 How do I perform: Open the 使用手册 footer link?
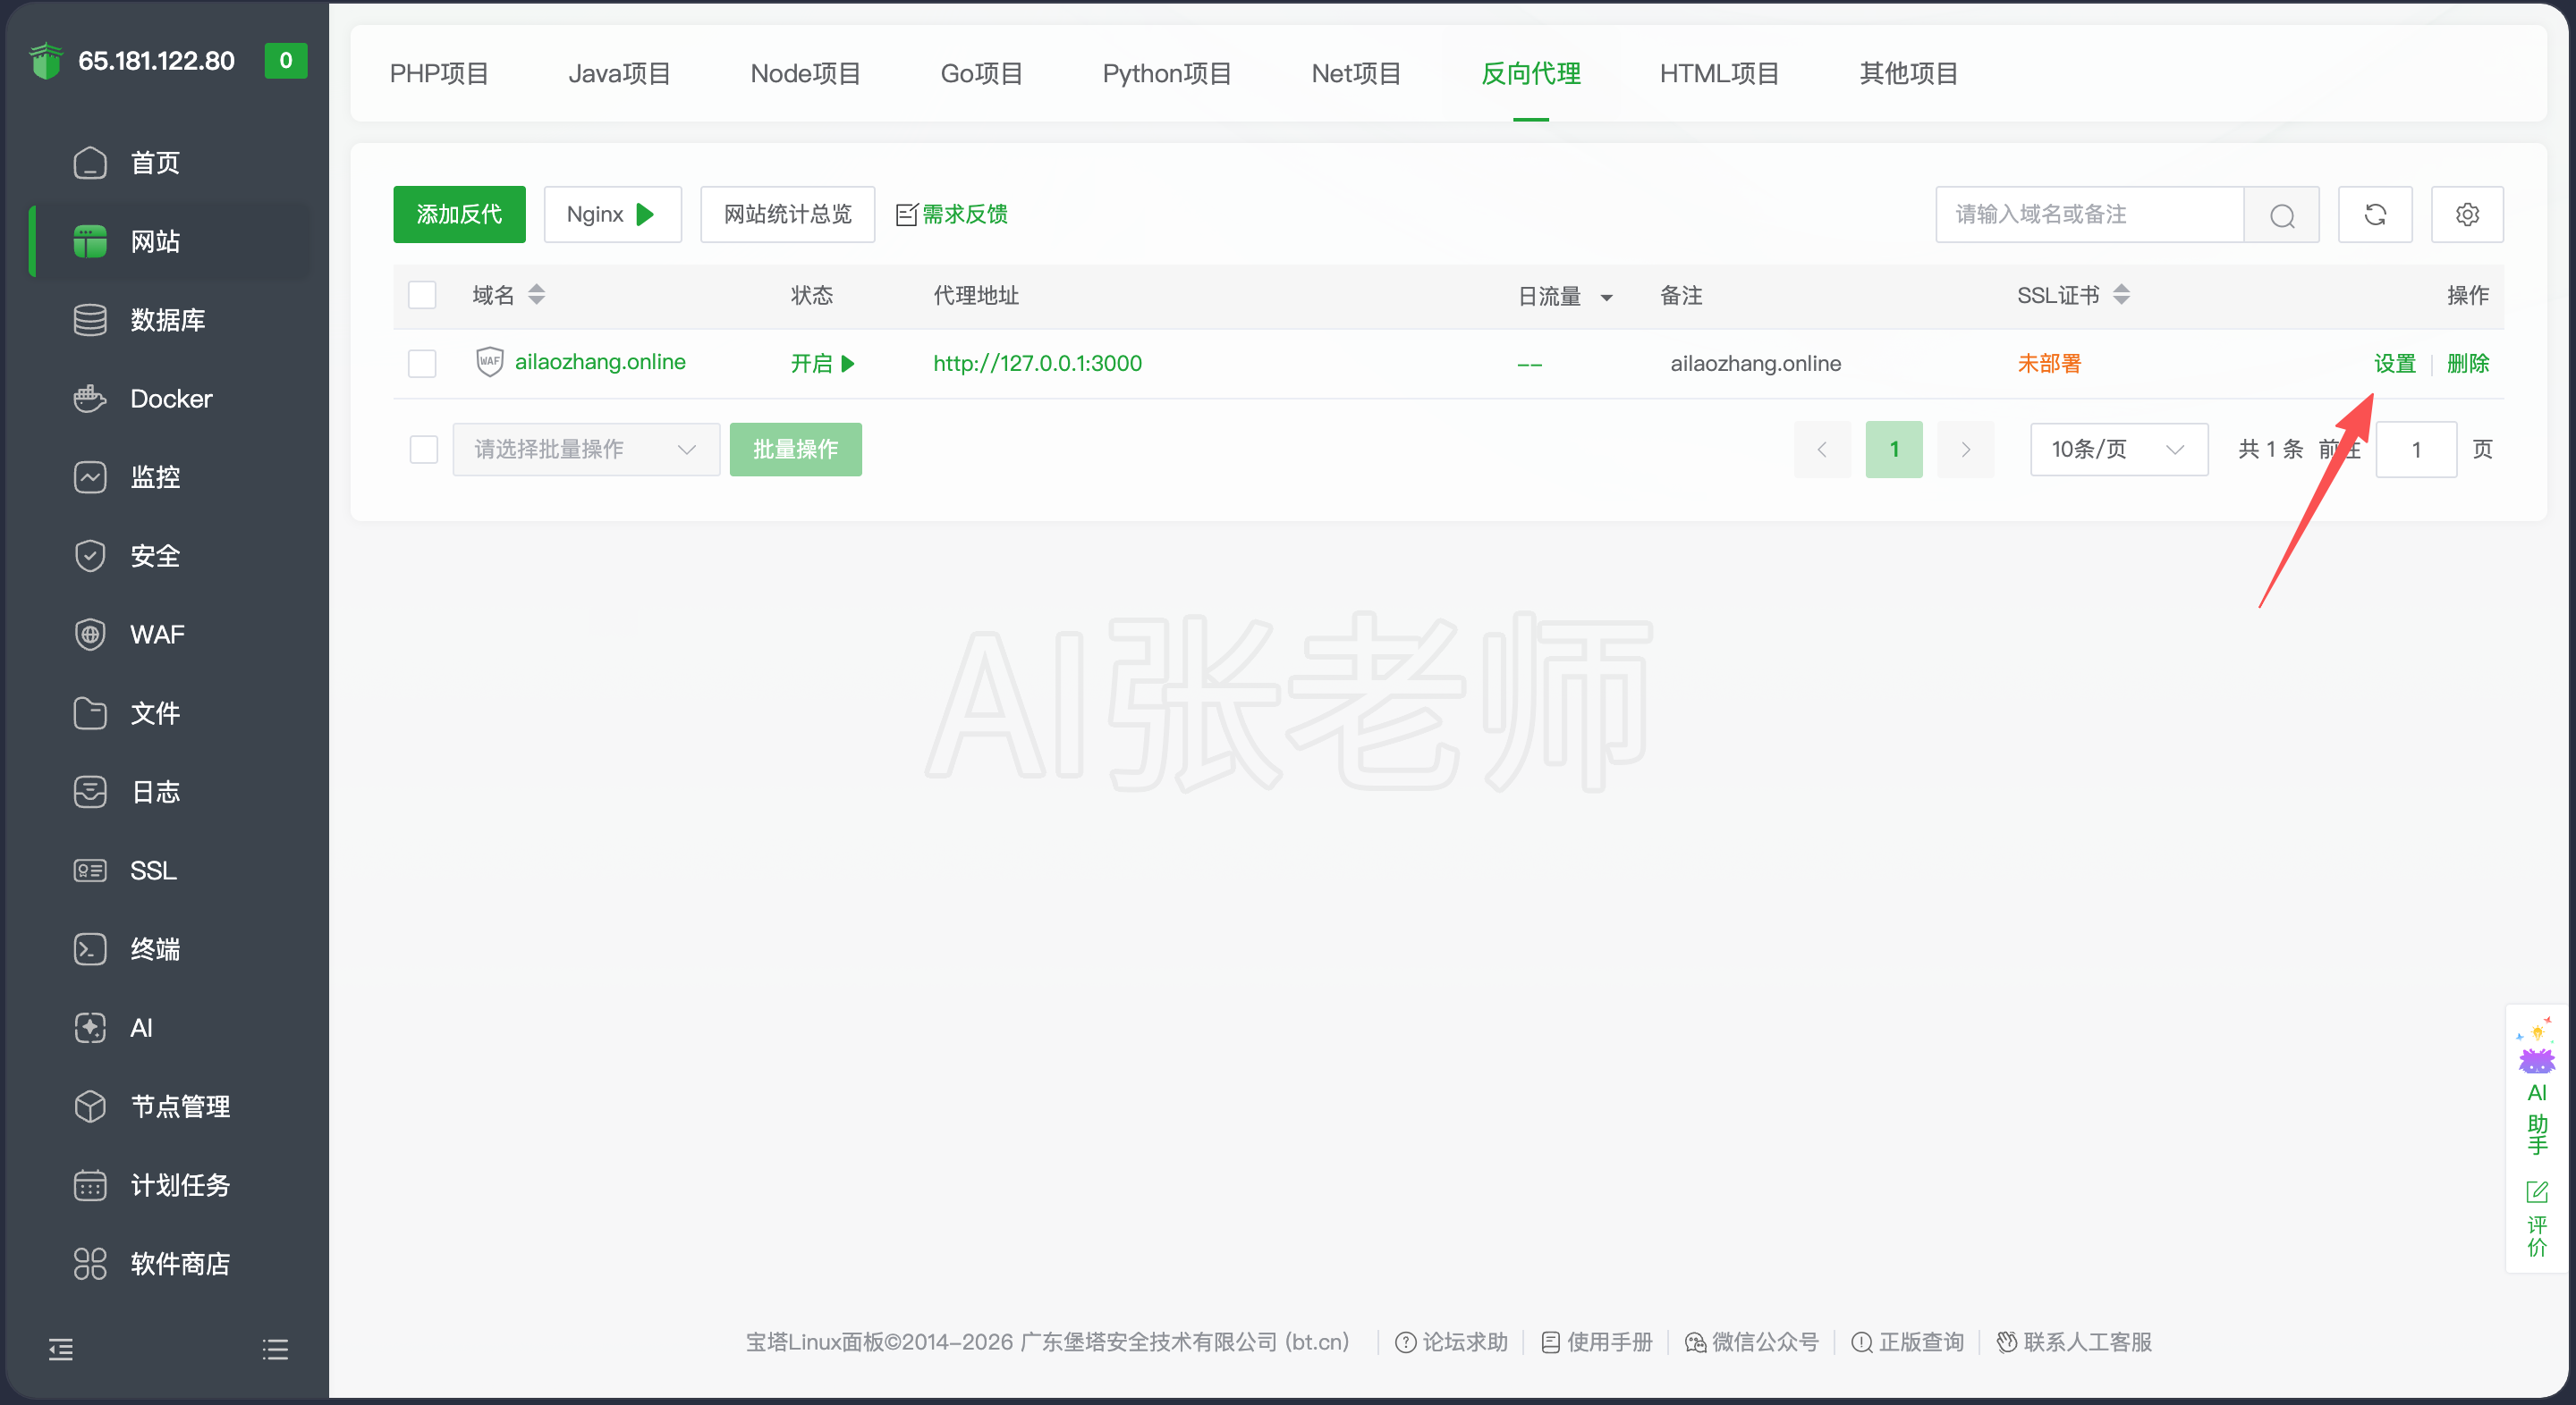click(x=1597, y=1342)
